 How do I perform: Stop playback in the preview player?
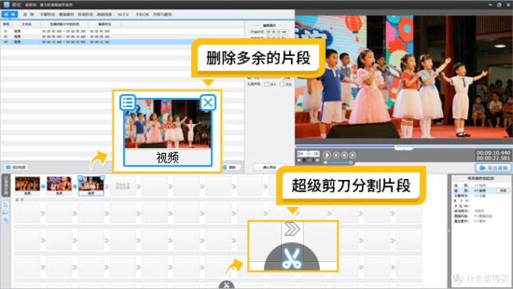coord(336,155)
